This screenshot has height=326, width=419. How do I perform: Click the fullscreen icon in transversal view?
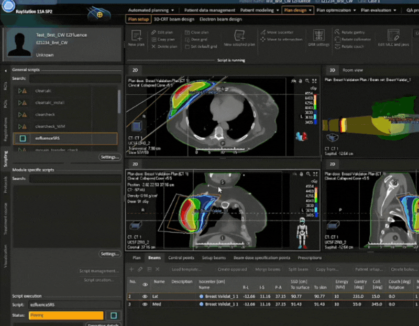pos(315,81)
